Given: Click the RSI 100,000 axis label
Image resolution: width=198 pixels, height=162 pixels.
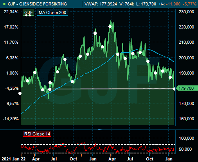Looking at the screenshot, I should point(187,138).
